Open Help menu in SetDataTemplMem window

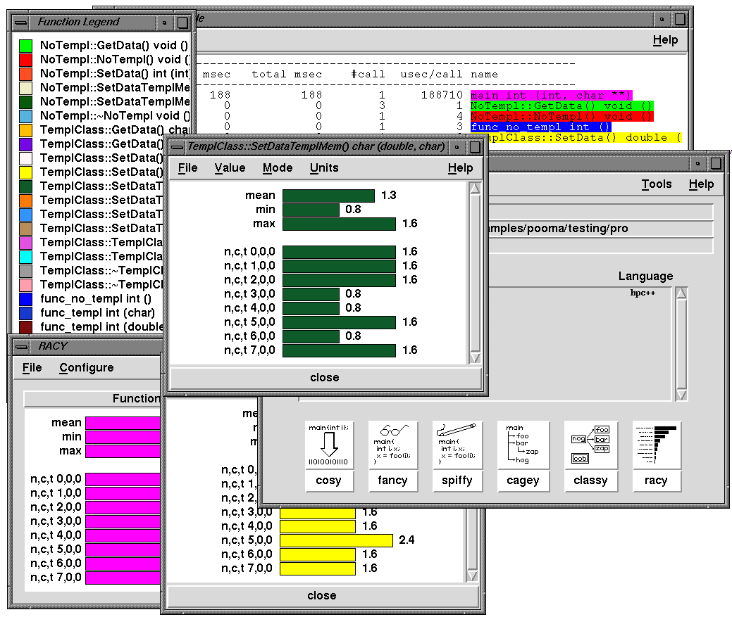[461, 167]
